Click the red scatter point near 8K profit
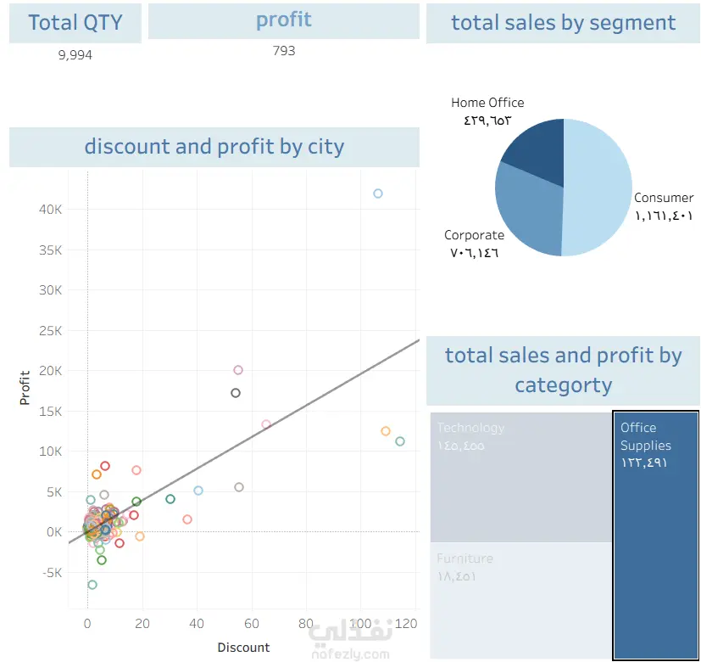701x662 pixels. pos(105,465)
